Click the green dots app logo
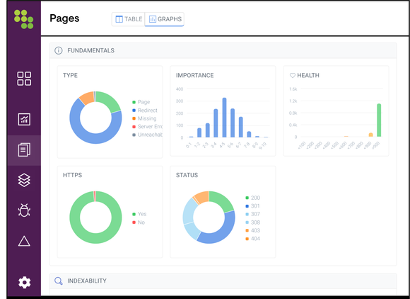Image resolution: width=410 pixels, height=299 pixels. tap(24, 19)
